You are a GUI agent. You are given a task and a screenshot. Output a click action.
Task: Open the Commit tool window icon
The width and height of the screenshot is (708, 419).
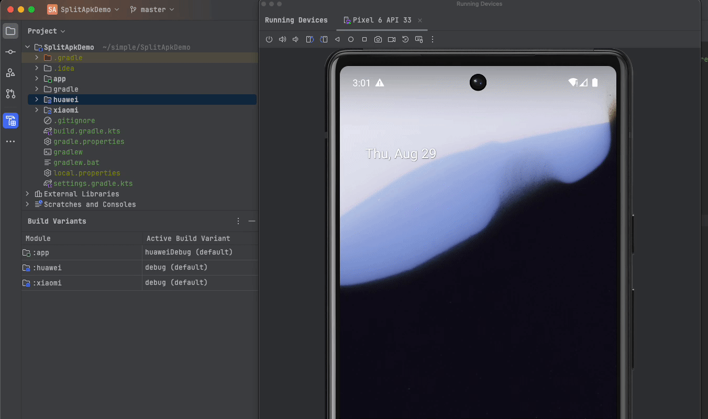[10, 52]
